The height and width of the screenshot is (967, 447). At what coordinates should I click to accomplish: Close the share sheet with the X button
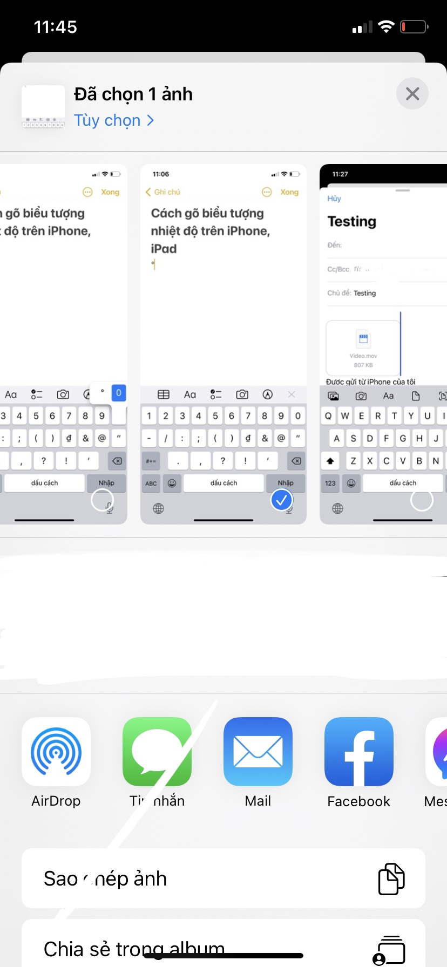click(412, 94)
